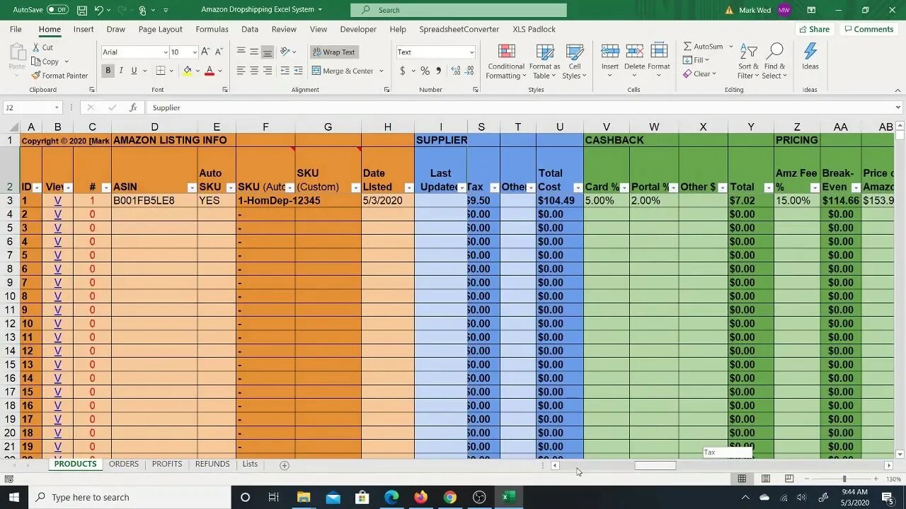Open the Formulas ribbon tab
906x509 pixels.
coord(212,30)
